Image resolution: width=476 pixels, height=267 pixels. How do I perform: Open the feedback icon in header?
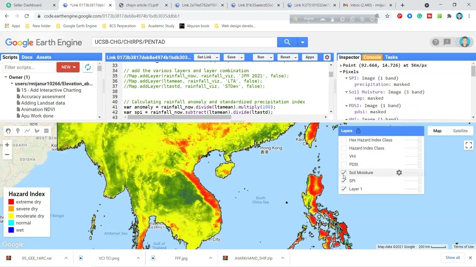click(x=447, y=42)
